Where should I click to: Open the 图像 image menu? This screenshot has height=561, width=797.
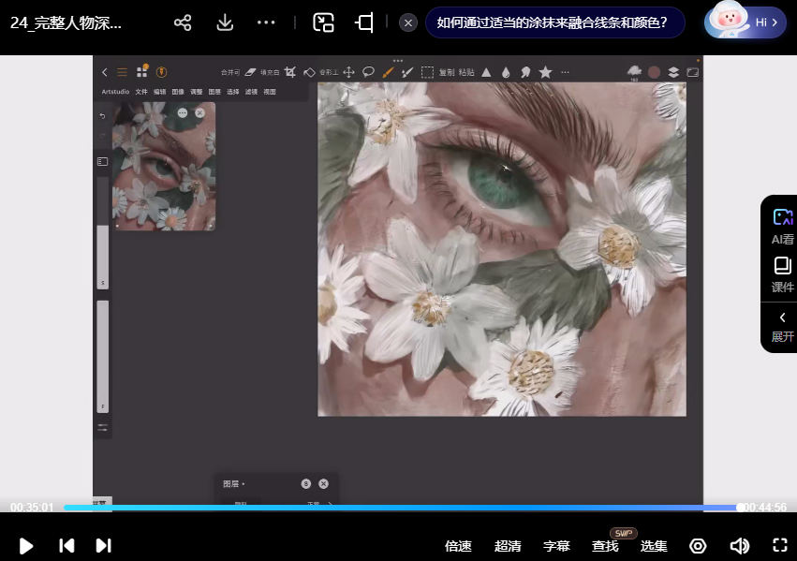(x=178, y=91)
